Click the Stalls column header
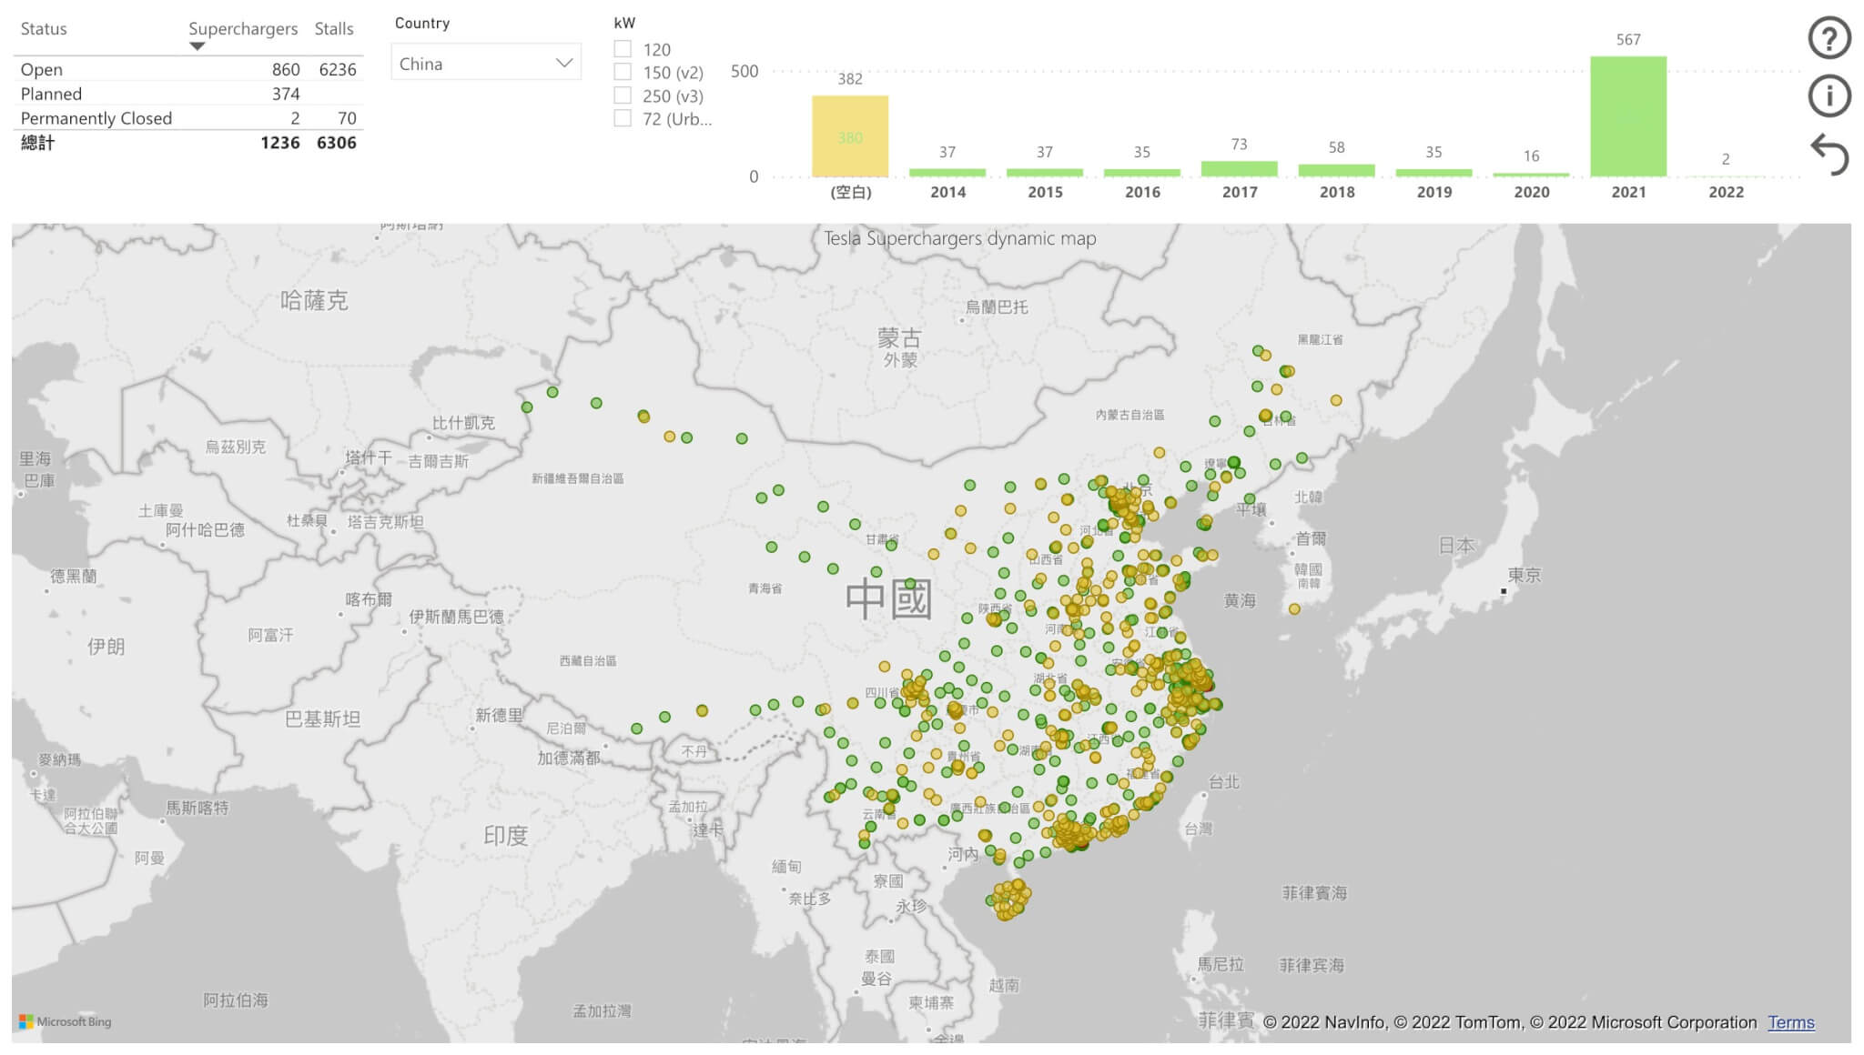The image size is (1864, 1055). tap(334, 28)
